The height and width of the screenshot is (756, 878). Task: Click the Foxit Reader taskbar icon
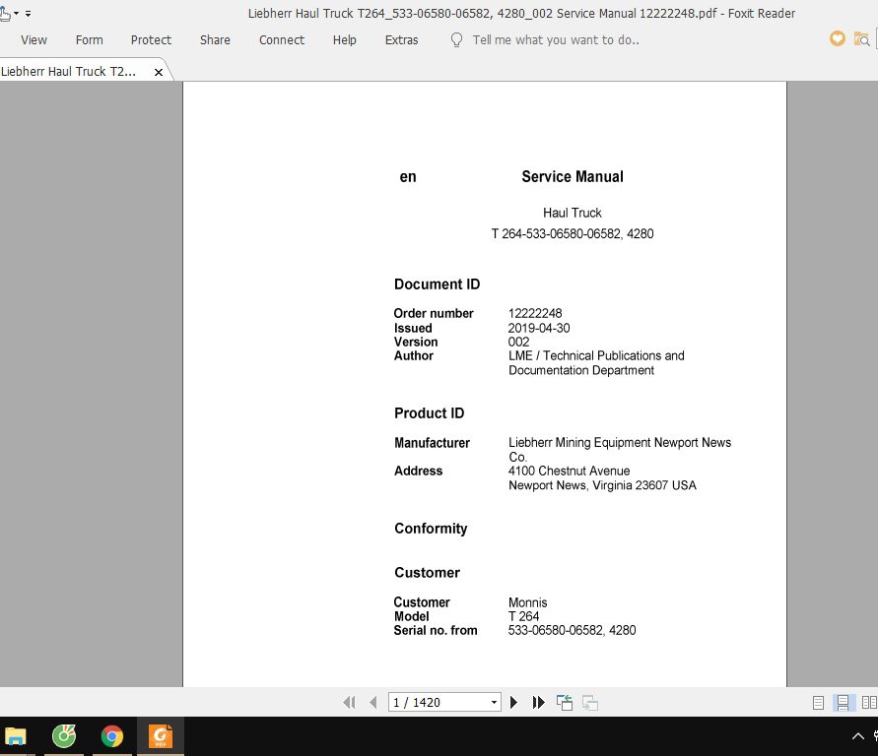coord(161,736)
